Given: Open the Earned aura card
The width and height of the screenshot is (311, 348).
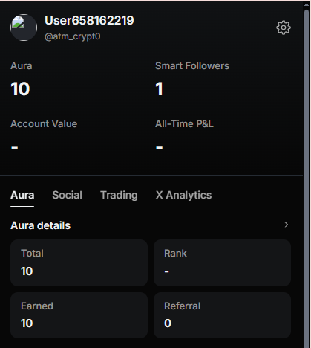Looking at the screenshot, I should pos(79,315).
